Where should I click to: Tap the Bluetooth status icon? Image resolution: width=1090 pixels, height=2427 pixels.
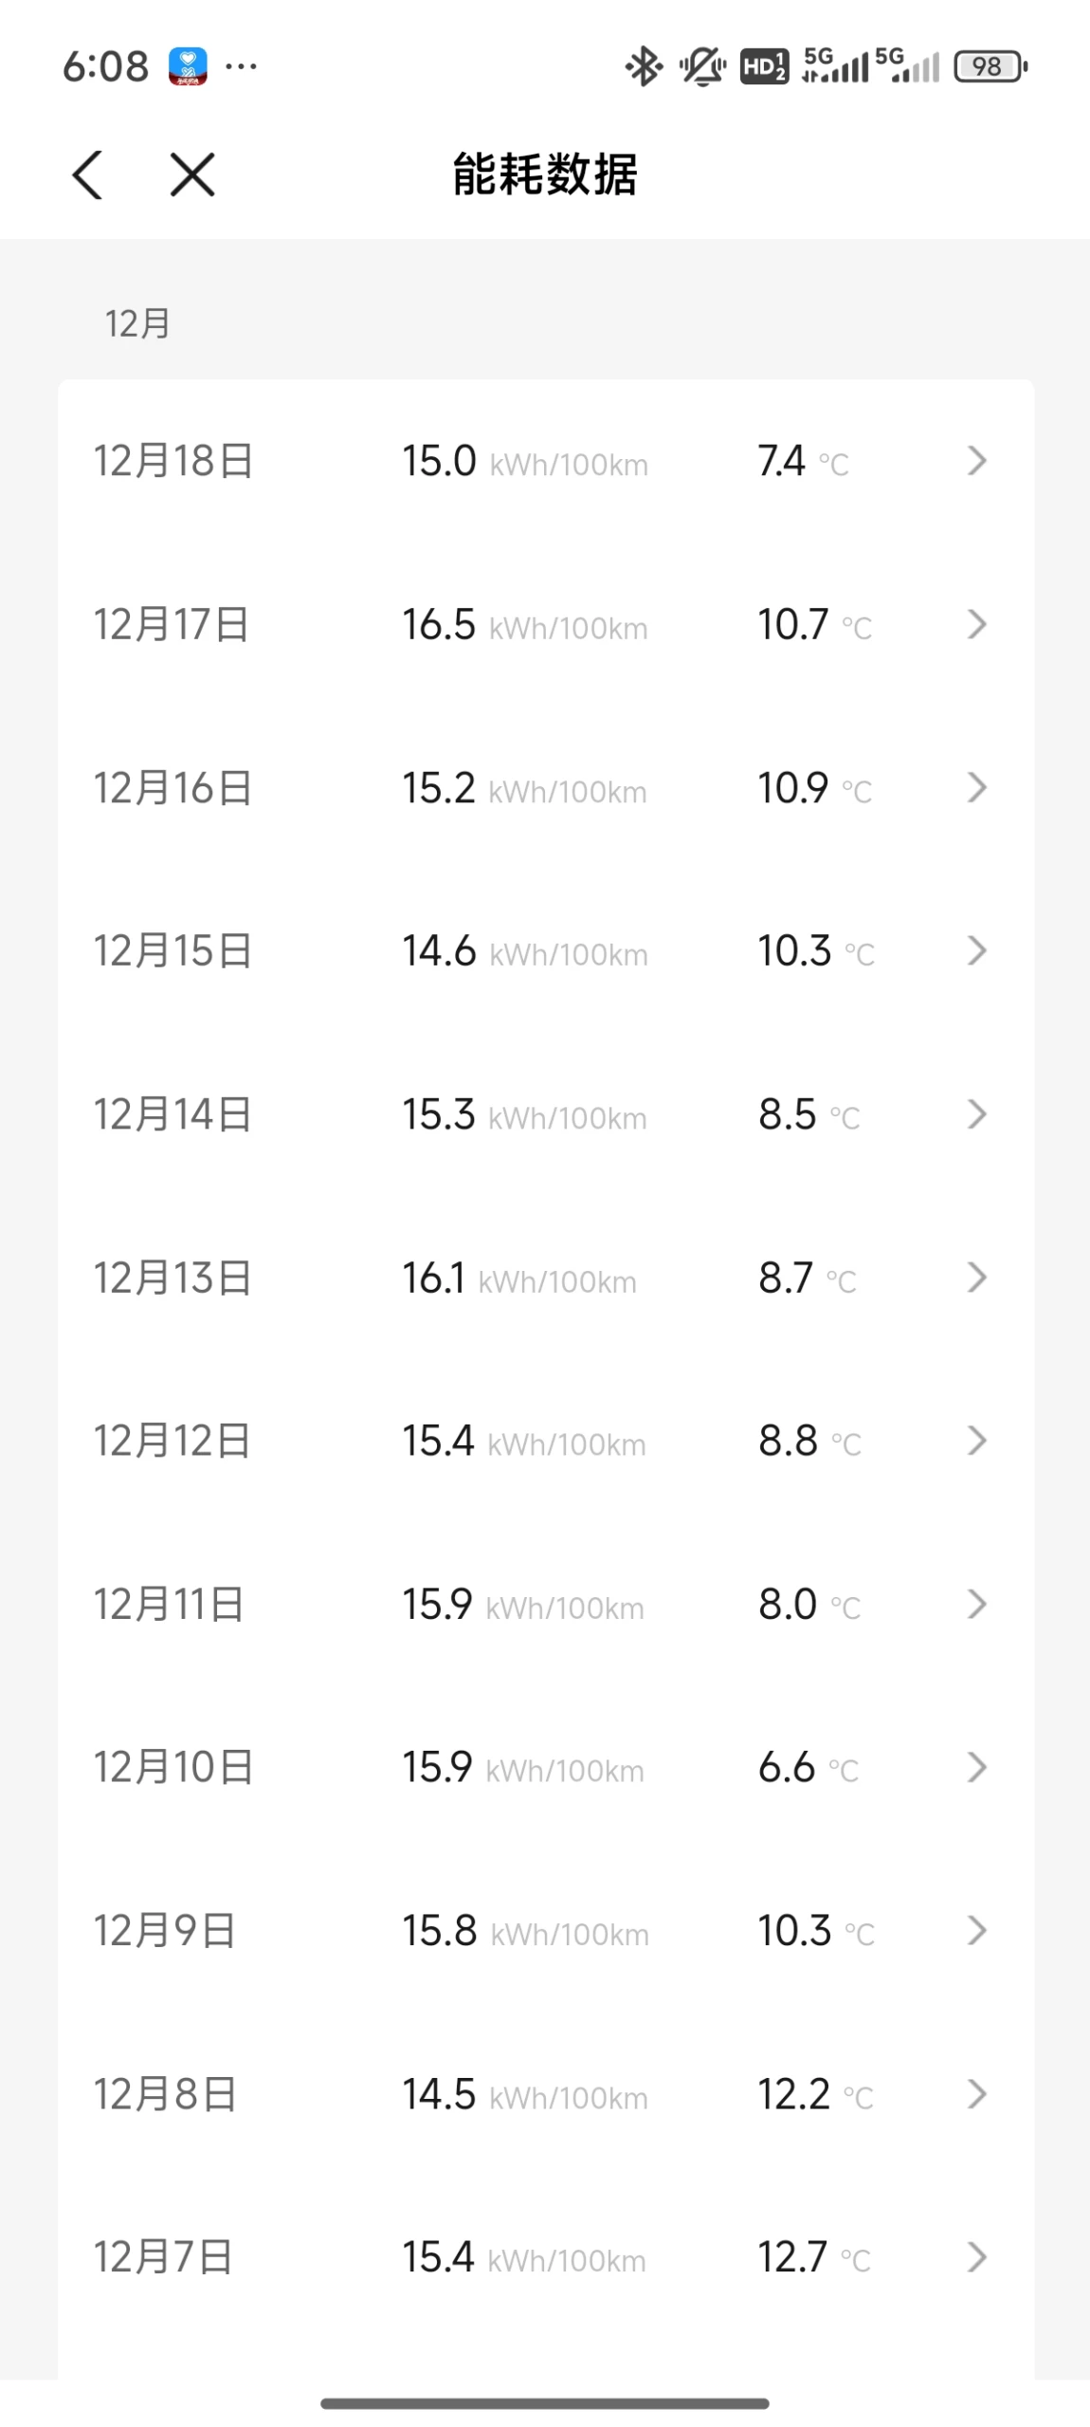(644, 66)
